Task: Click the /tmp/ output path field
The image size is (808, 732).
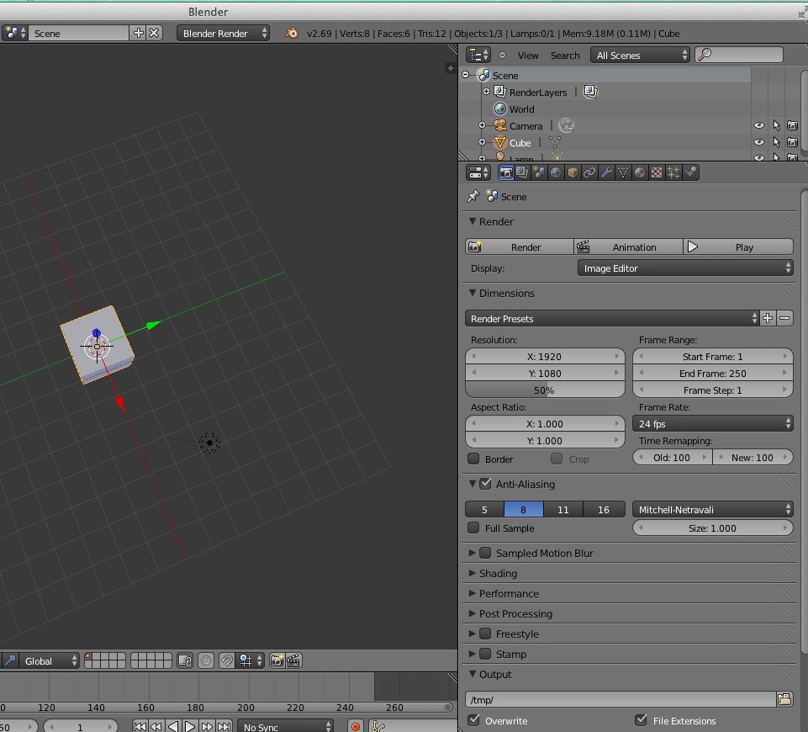Action: click(x=621, y=699)
